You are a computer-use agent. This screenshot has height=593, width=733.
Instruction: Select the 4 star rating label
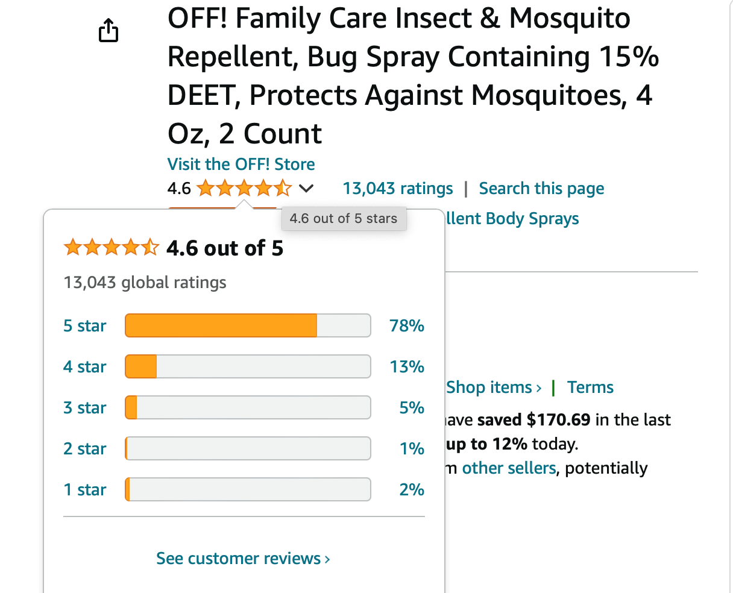tap(85, 367)
